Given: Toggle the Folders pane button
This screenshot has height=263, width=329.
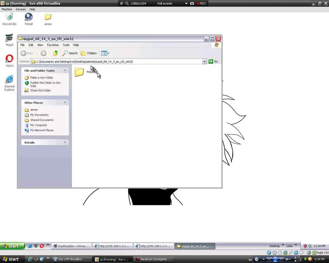Looking at the screenshot, I should 89,53.
